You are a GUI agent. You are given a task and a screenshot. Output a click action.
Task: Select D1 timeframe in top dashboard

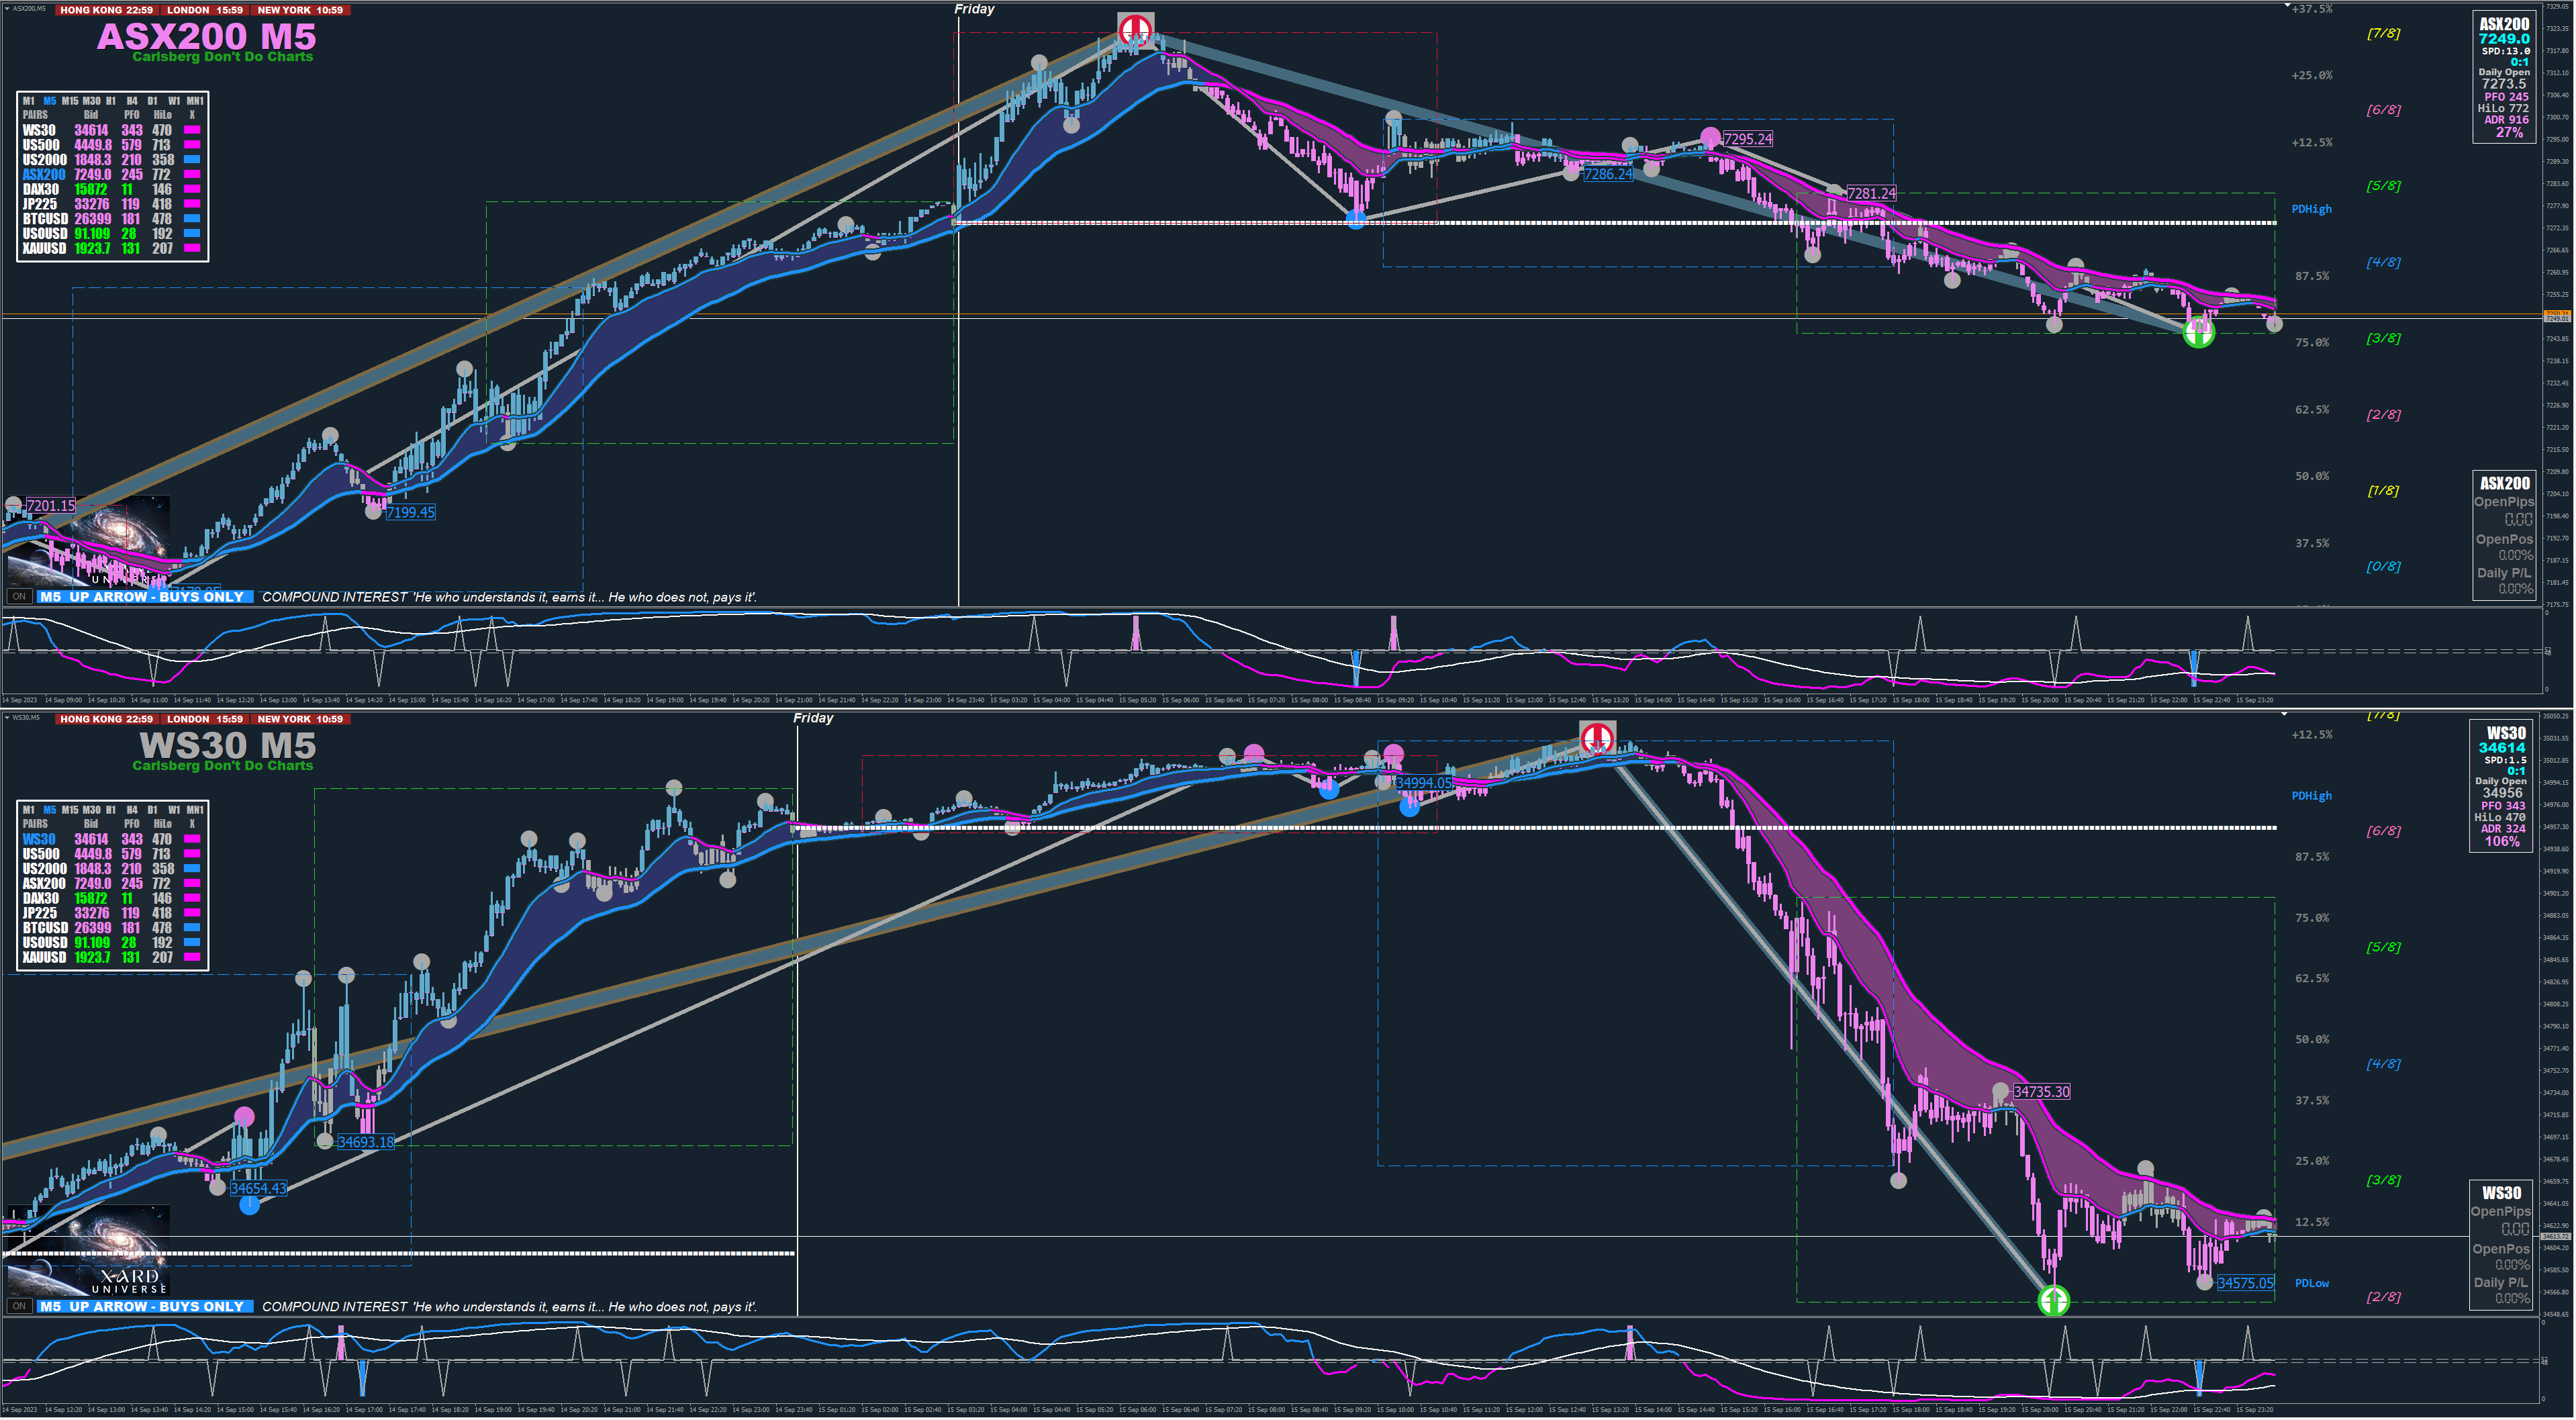pos(152,101)
